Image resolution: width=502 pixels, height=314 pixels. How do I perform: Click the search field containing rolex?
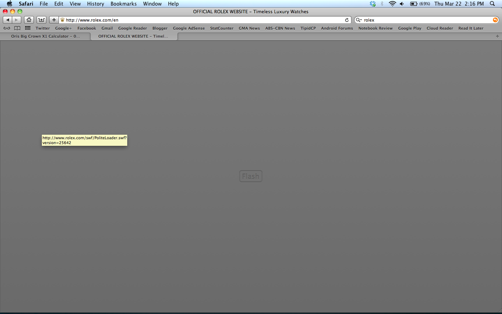427,20
